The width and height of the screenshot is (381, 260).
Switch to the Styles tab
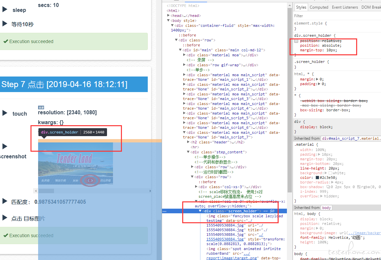301,7
